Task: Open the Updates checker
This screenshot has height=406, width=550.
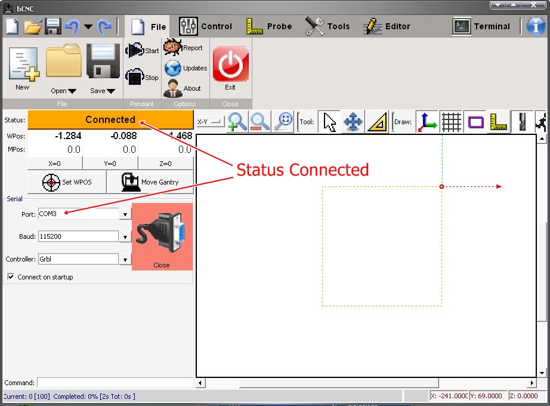Action: tap(186, 68)
